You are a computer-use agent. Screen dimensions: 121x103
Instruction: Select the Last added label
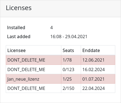(19, 37)
